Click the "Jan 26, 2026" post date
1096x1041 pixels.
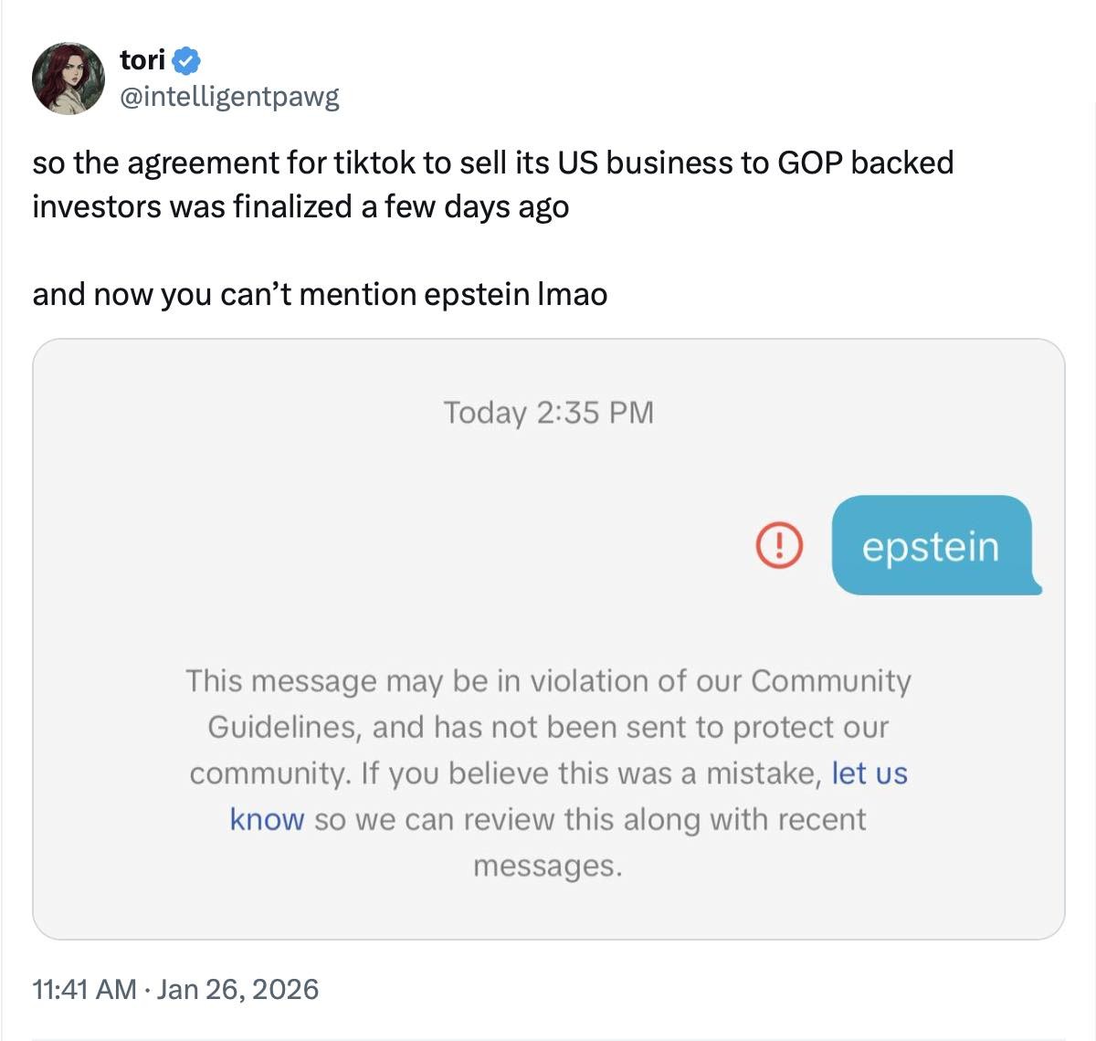tap(237, 989)
